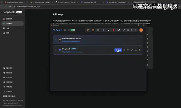Screen dimensions: 181x108
Task: Click proxy icon beside green toggle
Action: [x=69, y=30]
